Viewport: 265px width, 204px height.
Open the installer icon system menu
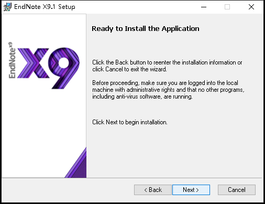(7, 7)
